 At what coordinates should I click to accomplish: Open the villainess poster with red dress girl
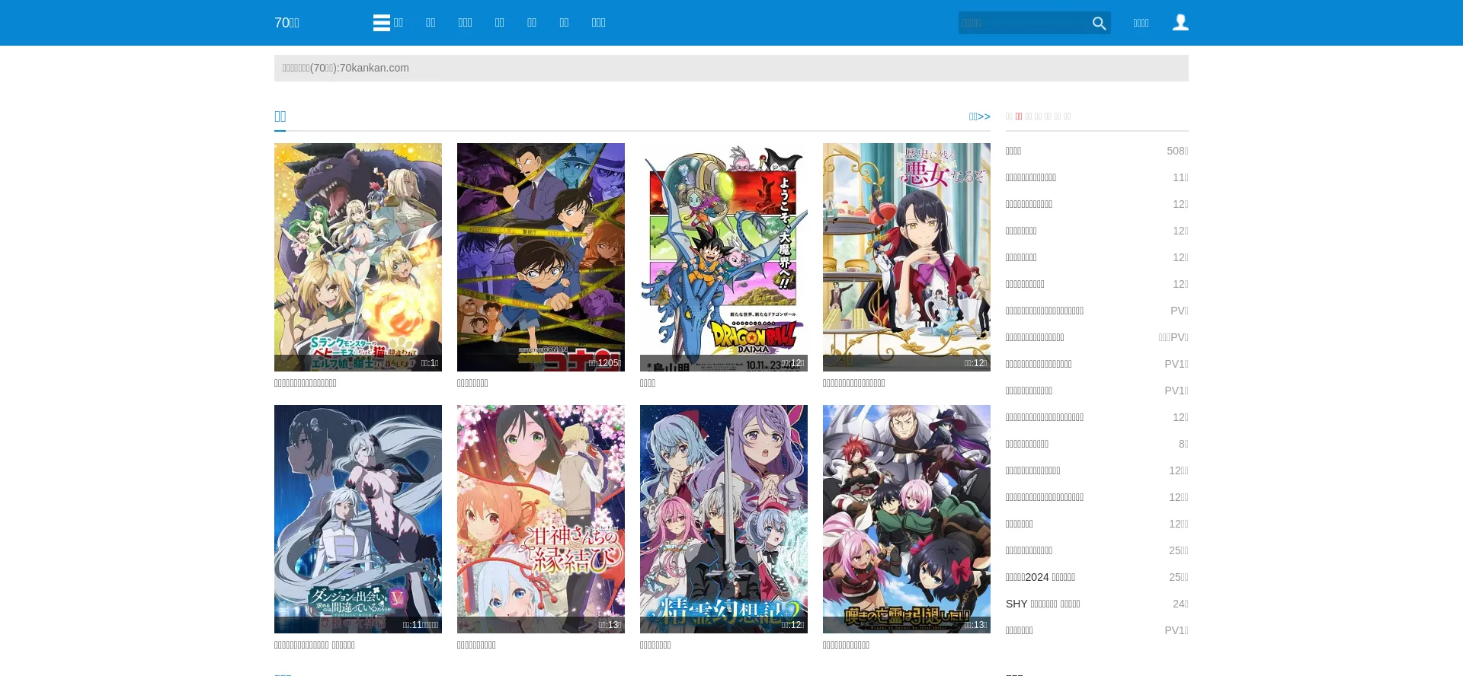coord(907,257)
